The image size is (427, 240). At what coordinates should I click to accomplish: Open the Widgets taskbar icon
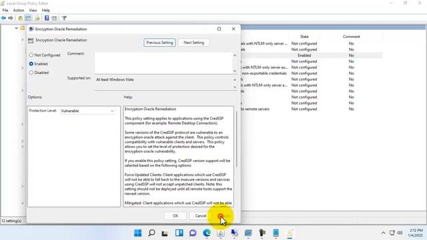(x=179, y=233)
